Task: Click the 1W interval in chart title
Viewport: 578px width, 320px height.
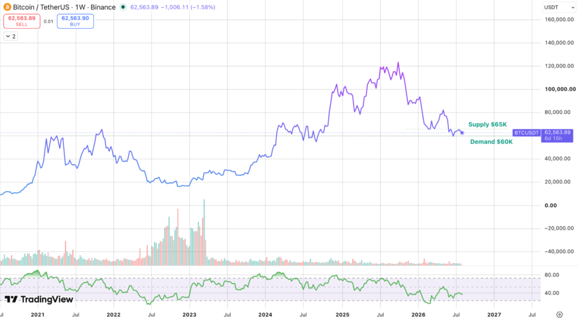Action: [x=80, y=7]
